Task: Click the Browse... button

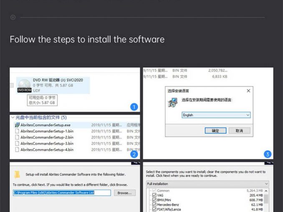Action: click(x=125, y=193)
